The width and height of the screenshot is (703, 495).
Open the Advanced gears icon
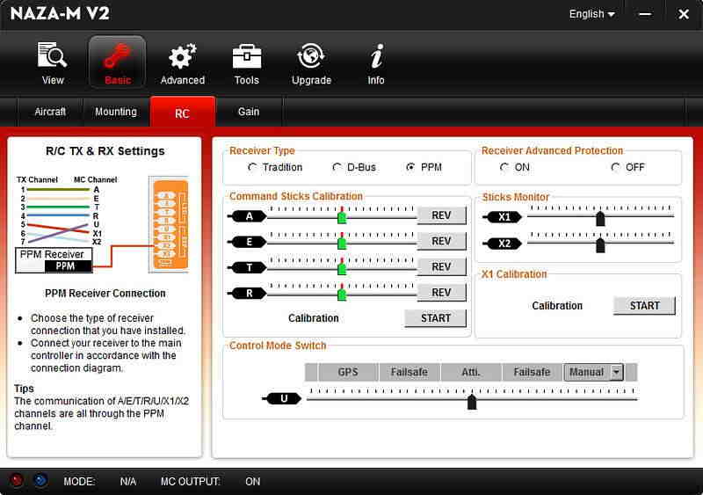click(x=182, y=56)
